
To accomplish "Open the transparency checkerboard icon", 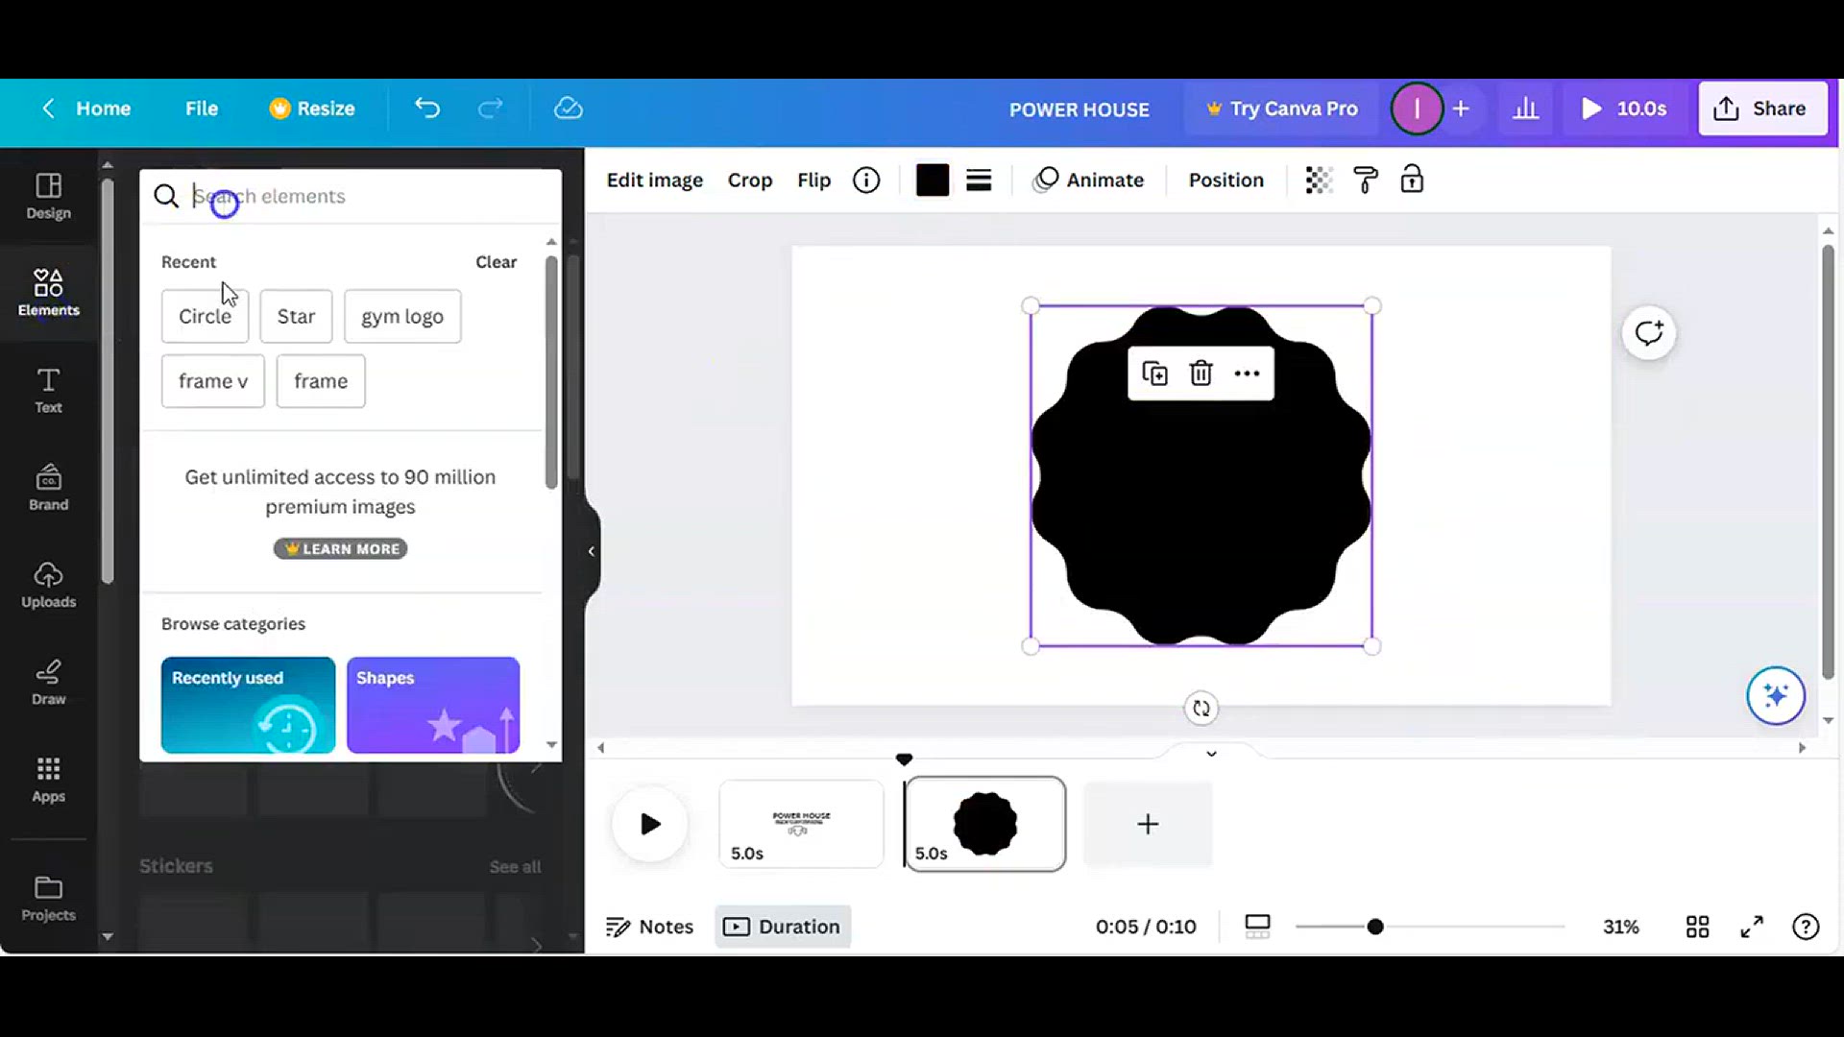I will [1319, 181].
